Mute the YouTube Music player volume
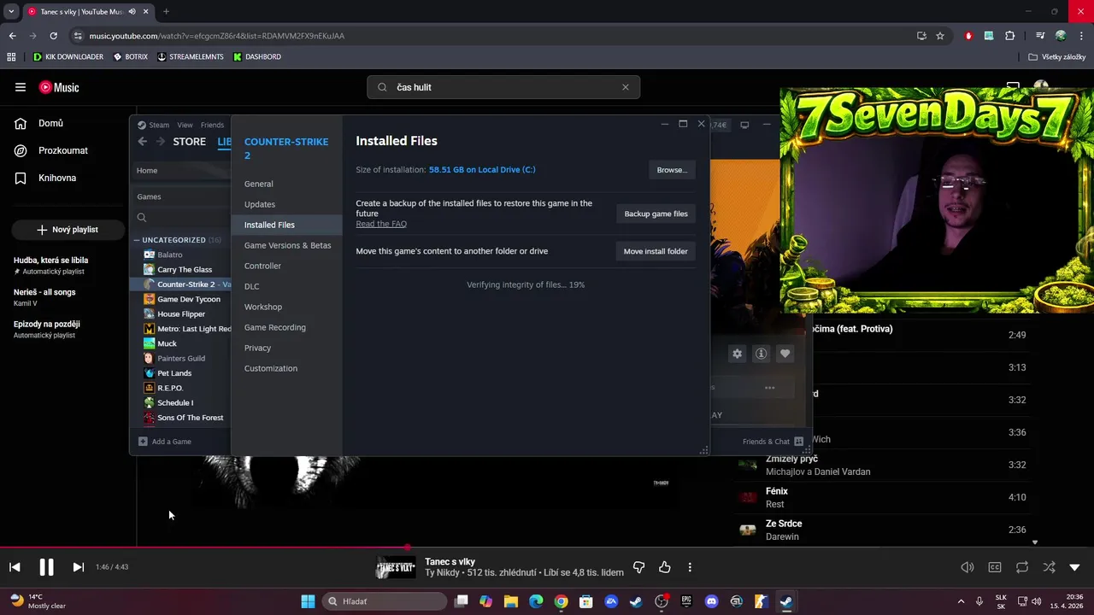Image resolution: width=1094 pixels, height=615 pixels. 968,567
